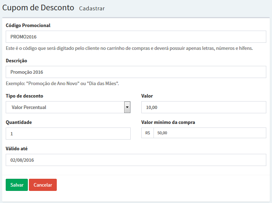Focus the minimum purchase field showing 50,00

pos(210,133)
